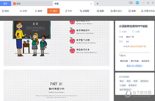
Task: Select the 教育教学 tag
Action: [x=133, y=86]
